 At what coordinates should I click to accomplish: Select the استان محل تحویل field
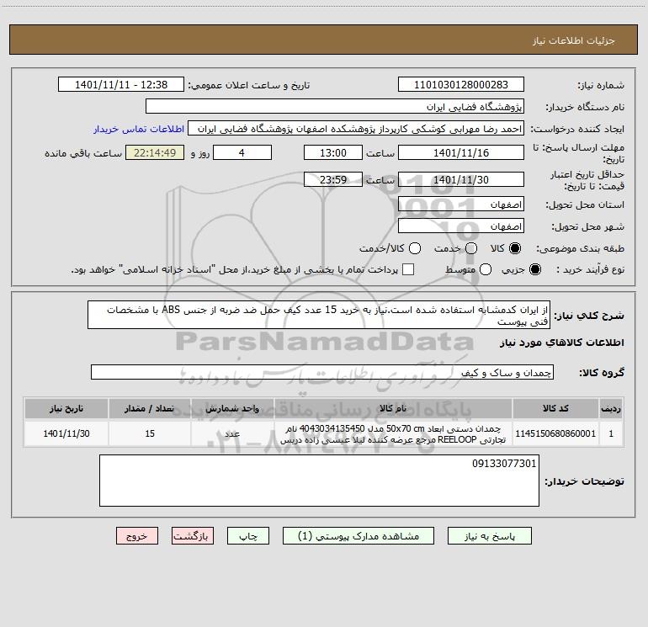[x=461, y=205]
